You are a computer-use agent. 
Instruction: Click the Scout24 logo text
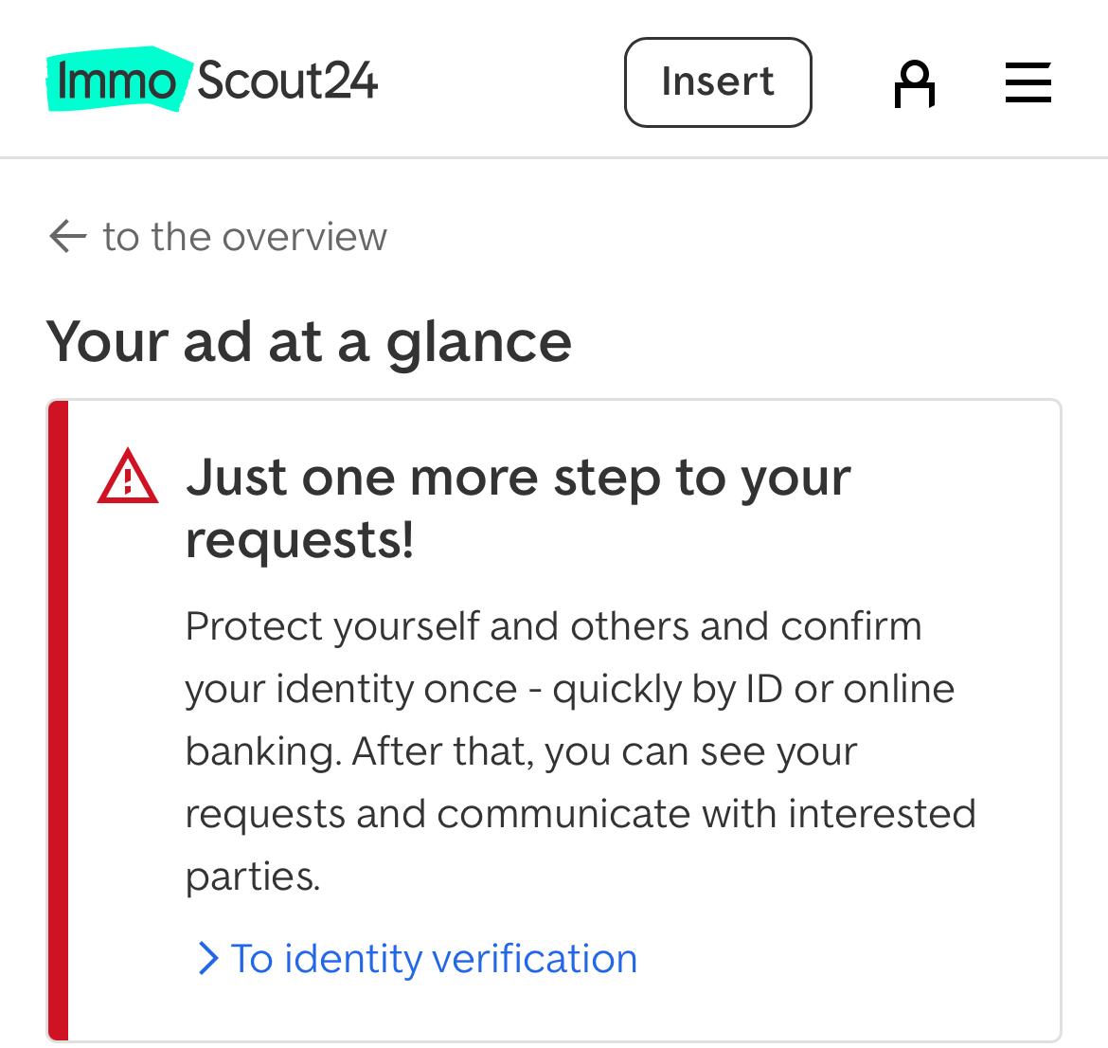point(287,80)
